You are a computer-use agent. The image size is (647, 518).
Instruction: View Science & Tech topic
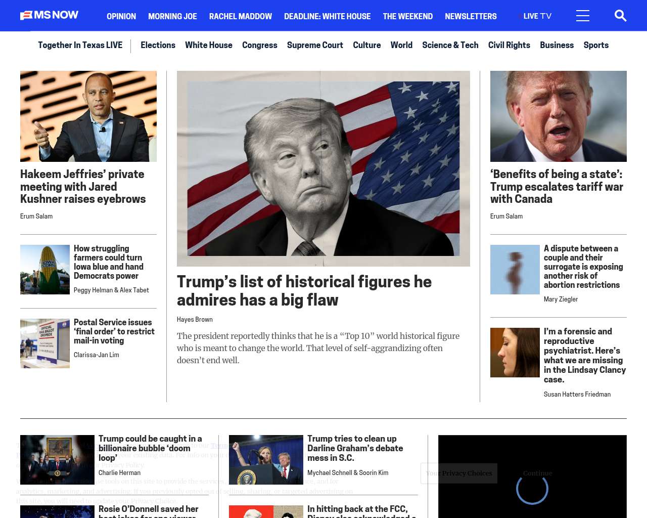pos(450,45)
